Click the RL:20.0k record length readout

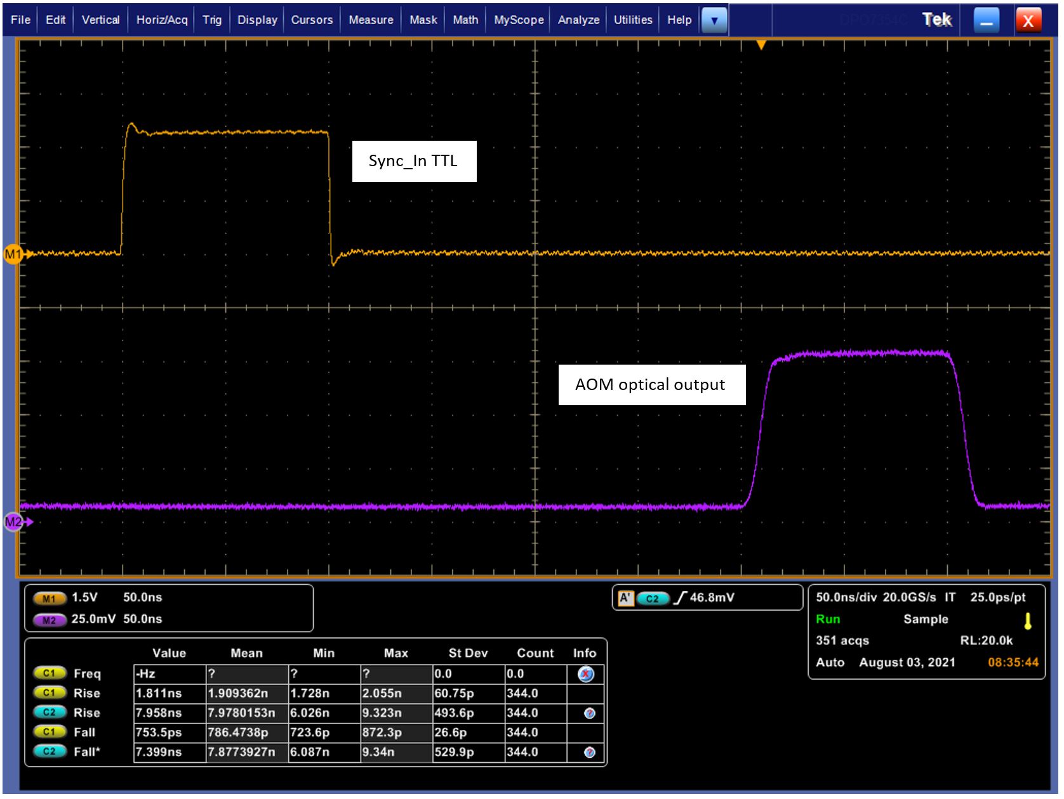(987, 640)
